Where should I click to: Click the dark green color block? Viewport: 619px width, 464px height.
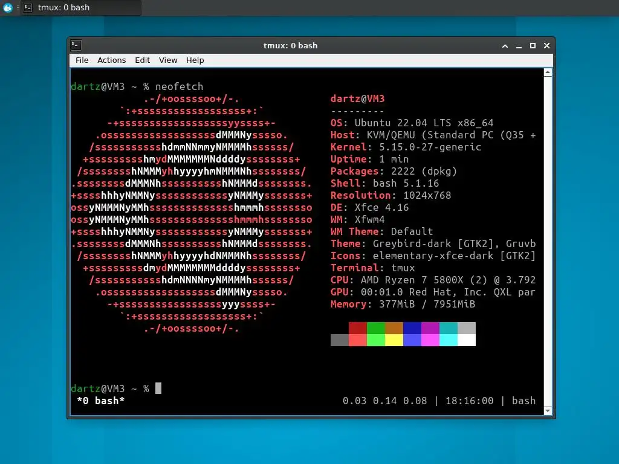(376, 328)
